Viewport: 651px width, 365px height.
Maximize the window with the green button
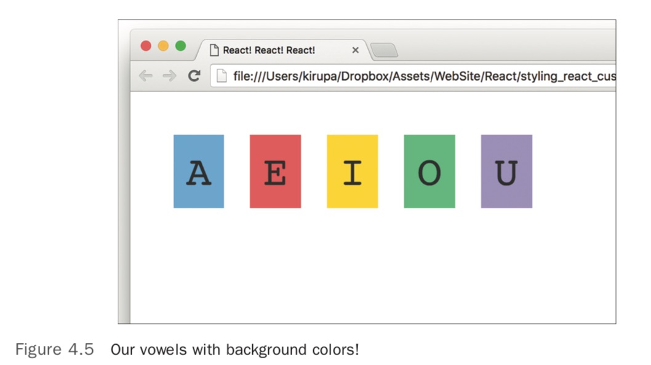[180, 46]
